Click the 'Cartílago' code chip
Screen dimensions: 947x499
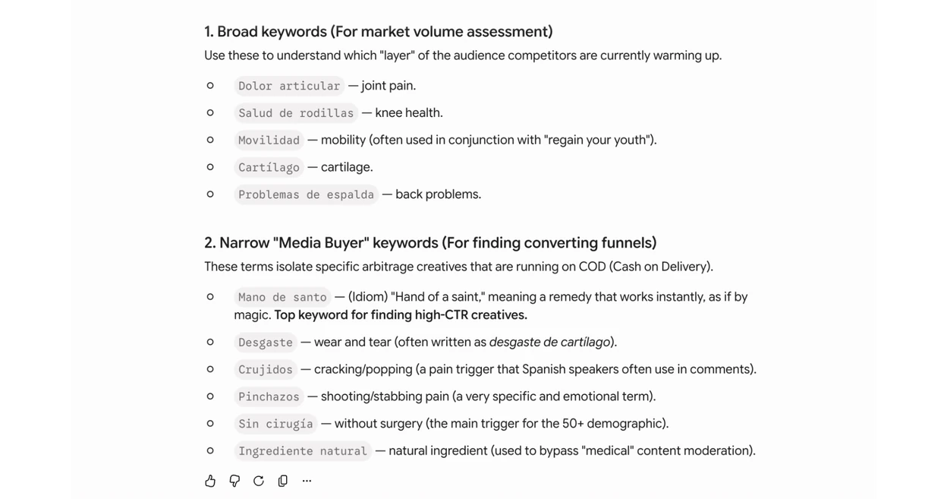269,167
